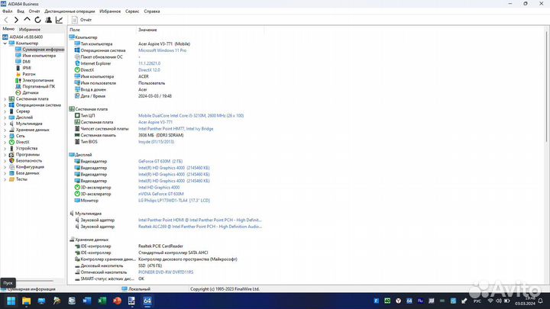This screenshot has width=550, height=309.
Task: Open the DirectX 12.0 value link
Action: coord(149,70)
